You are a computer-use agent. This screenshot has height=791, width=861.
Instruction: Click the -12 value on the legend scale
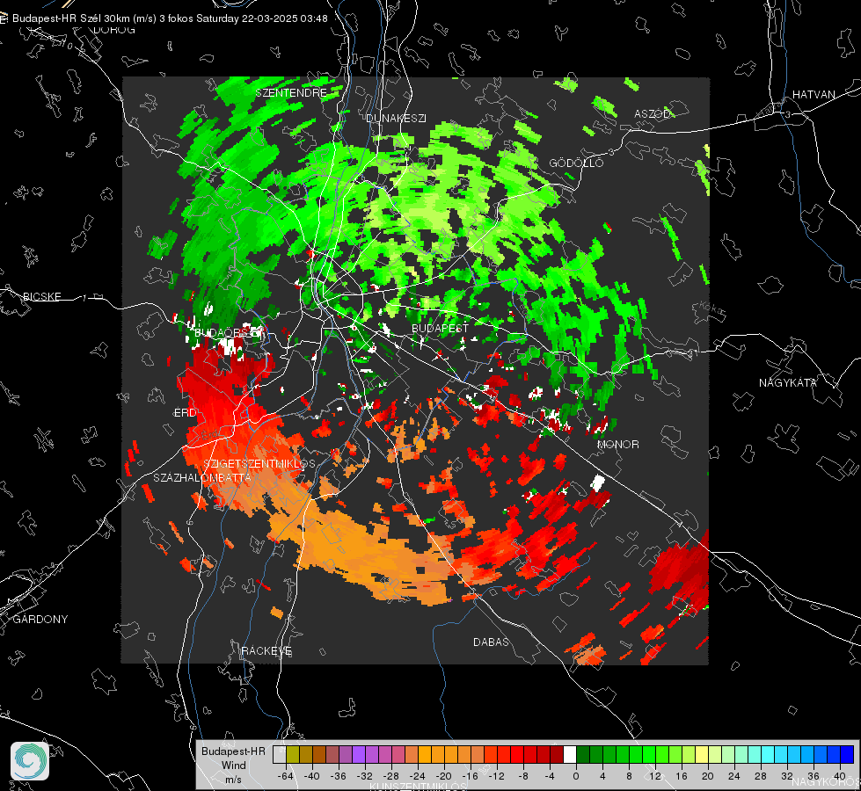point(496,776)
